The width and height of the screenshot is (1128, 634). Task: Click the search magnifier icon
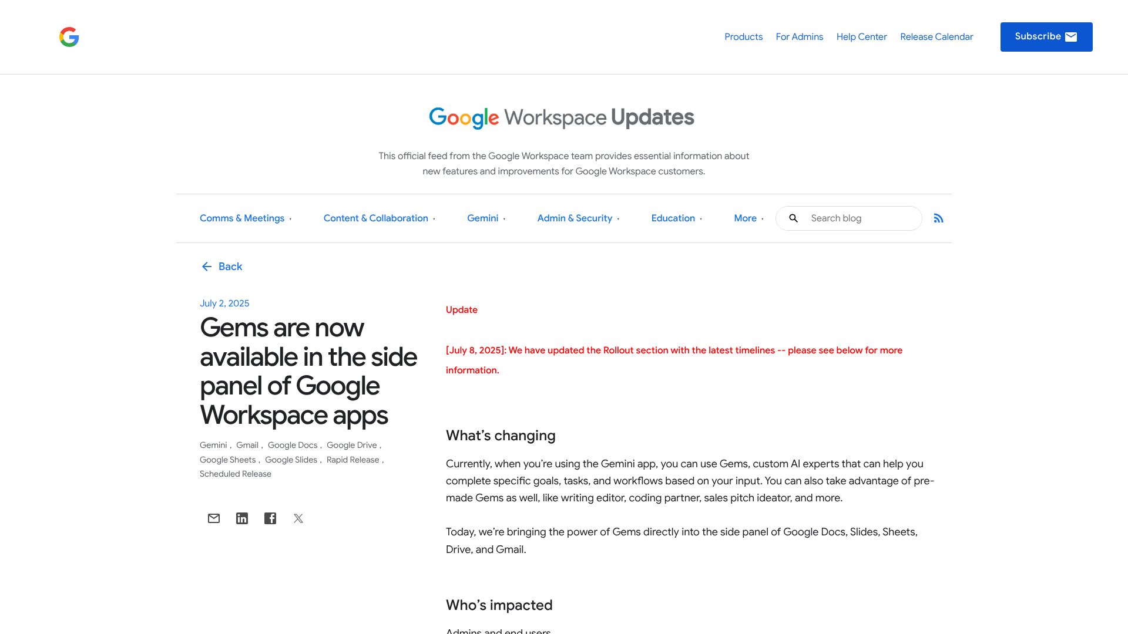point(793,218)
